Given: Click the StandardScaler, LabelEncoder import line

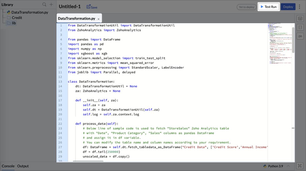Looking at the screenshot, I should [x=126, y=67].
